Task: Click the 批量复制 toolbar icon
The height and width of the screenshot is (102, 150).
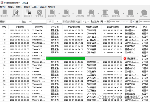Action: tap(116, 12)
